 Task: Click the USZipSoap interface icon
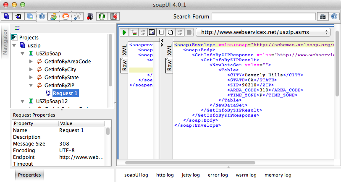pos(31,53)
